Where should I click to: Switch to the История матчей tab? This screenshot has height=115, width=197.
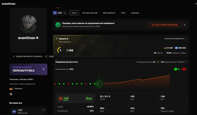point(90,13)
